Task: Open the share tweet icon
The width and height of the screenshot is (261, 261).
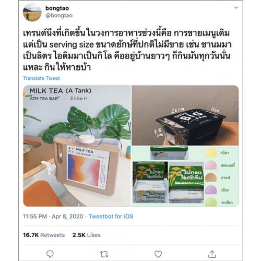Action: [x=212, y=254]
